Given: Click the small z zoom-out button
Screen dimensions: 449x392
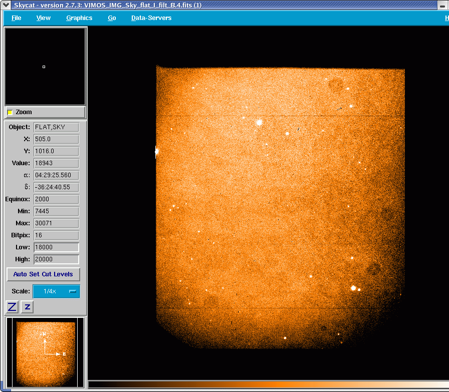Looking at the screenshot, I should 27,307.
